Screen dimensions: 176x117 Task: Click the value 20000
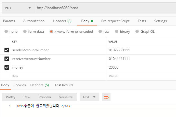[114, 67]
